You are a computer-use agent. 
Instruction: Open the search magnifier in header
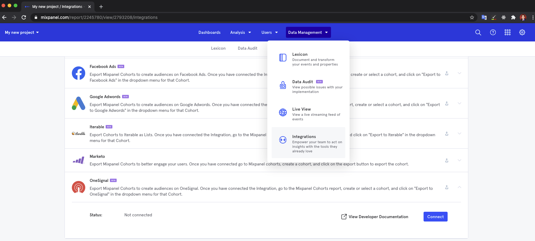point(478,32)
